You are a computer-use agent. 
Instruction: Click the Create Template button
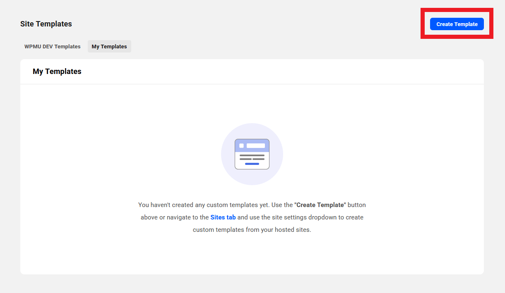coord(457,24)
